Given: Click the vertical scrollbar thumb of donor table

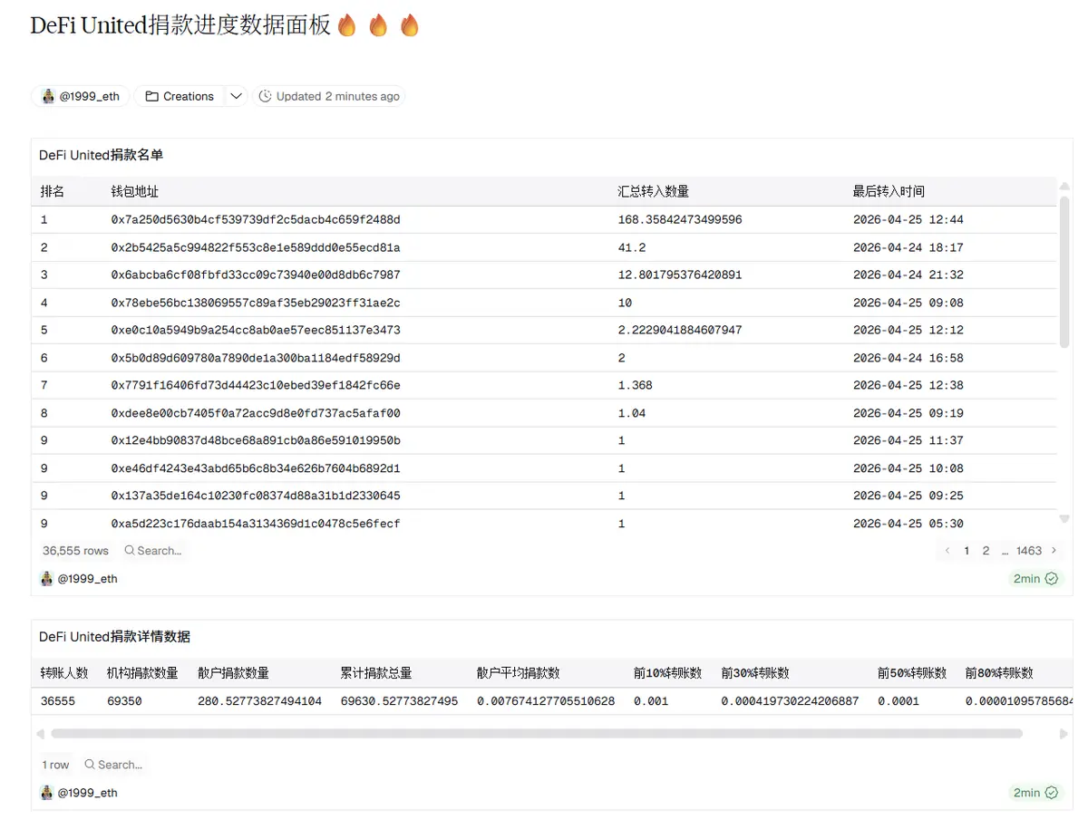Looking at the screenshot, I should [x=1064, y=272].
